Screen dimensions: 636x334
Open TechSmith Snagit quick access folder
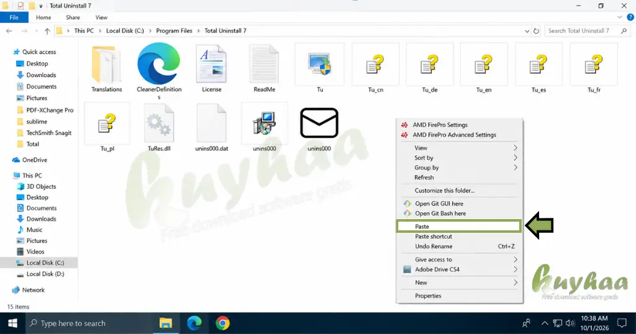tap(48, 133)
